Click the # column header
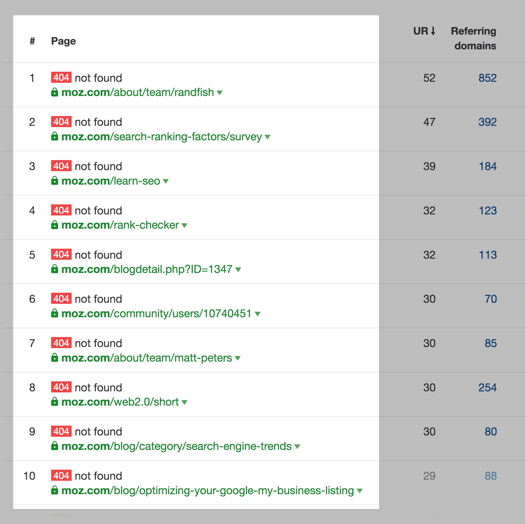Image resolution: width=525 pixels, height=524 pixels. point(32,41)
